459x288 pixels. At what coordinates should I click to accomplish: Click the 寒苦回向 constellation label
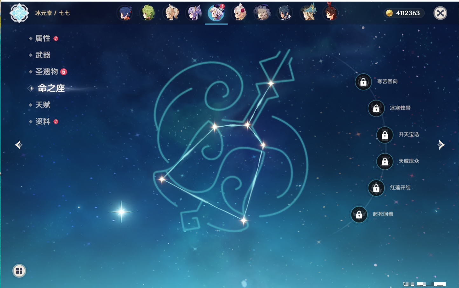[x=387, y=81]
